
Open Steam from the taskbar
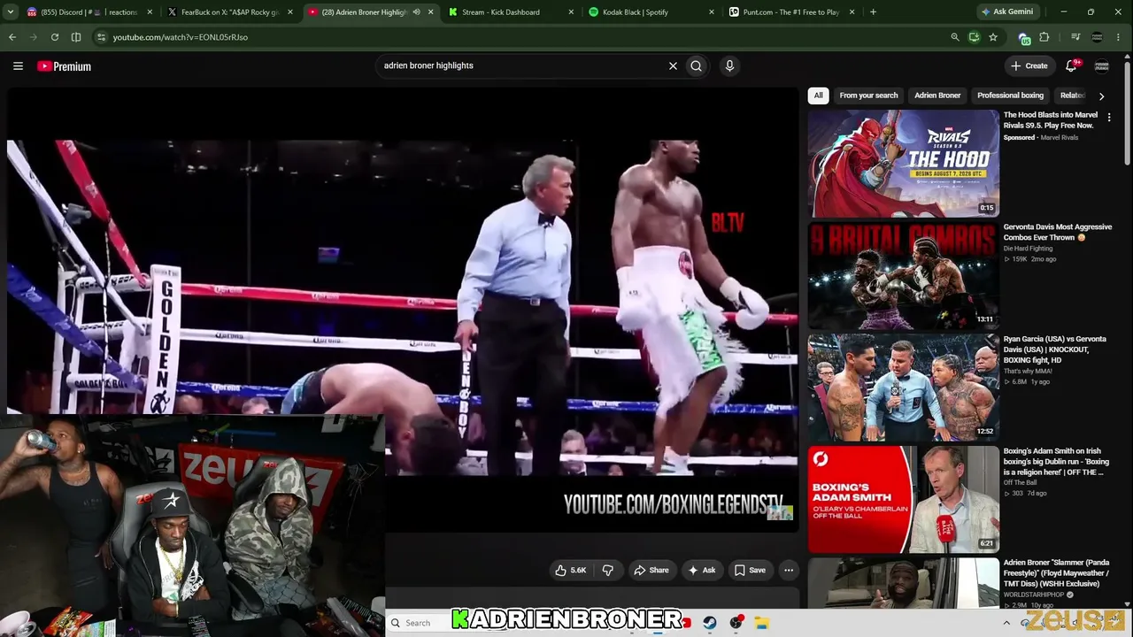[x=710, y=623]
